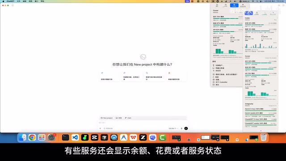Open the ChatGPT menu in the menu bar

(x=10, y=1)
